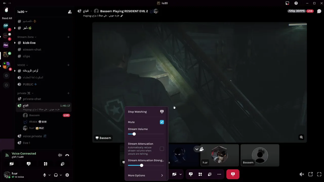Open the noise suppression waveform icon
The height and width of the screenshot is (182, 324).
(x=60, y=155)
